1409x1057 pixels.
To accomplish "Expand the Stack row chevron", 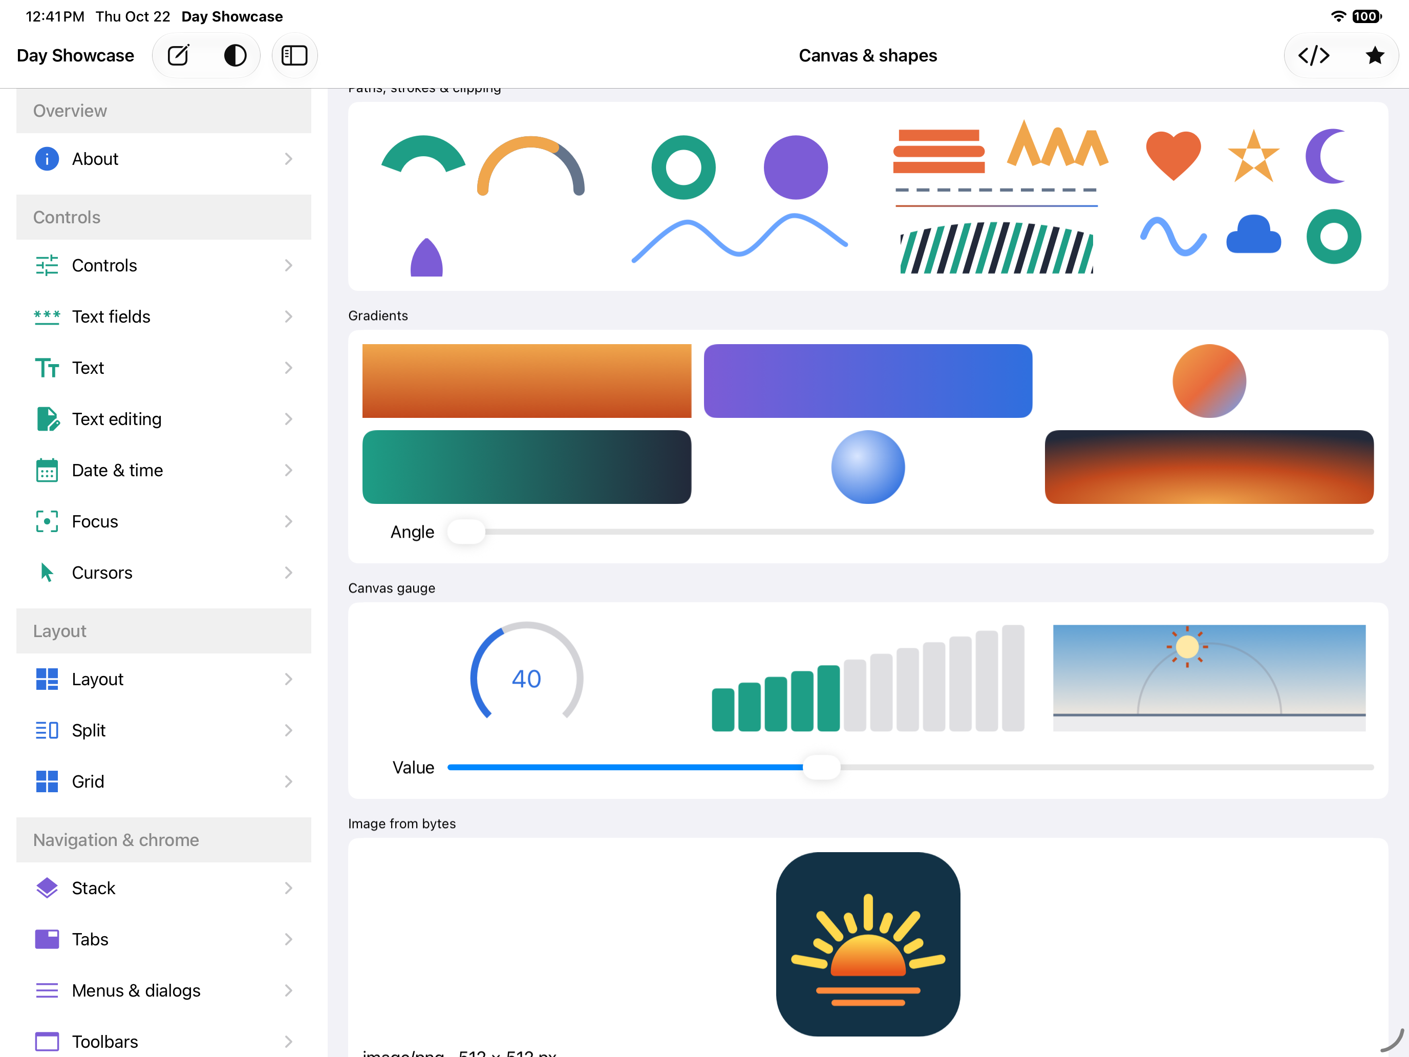I will 289,888.
